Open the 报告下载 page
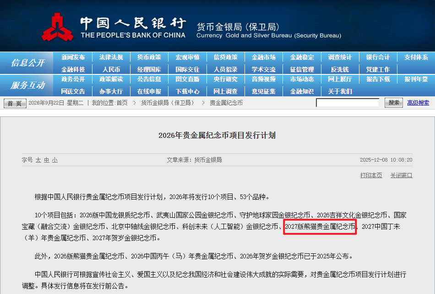This screenshot has height=294, width=435. 378,79
